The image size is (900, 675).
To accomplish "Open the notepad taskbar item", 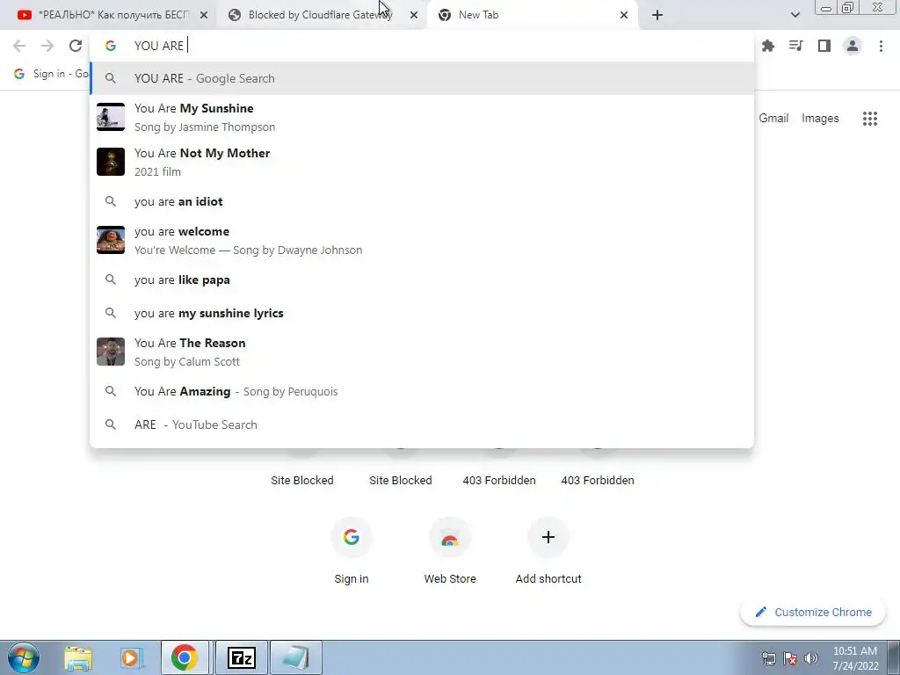I will click(x=295, y=657).
